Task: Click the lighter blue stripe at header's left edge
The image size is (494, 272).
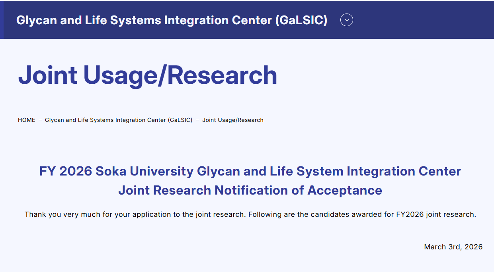Action: (2, 20)
